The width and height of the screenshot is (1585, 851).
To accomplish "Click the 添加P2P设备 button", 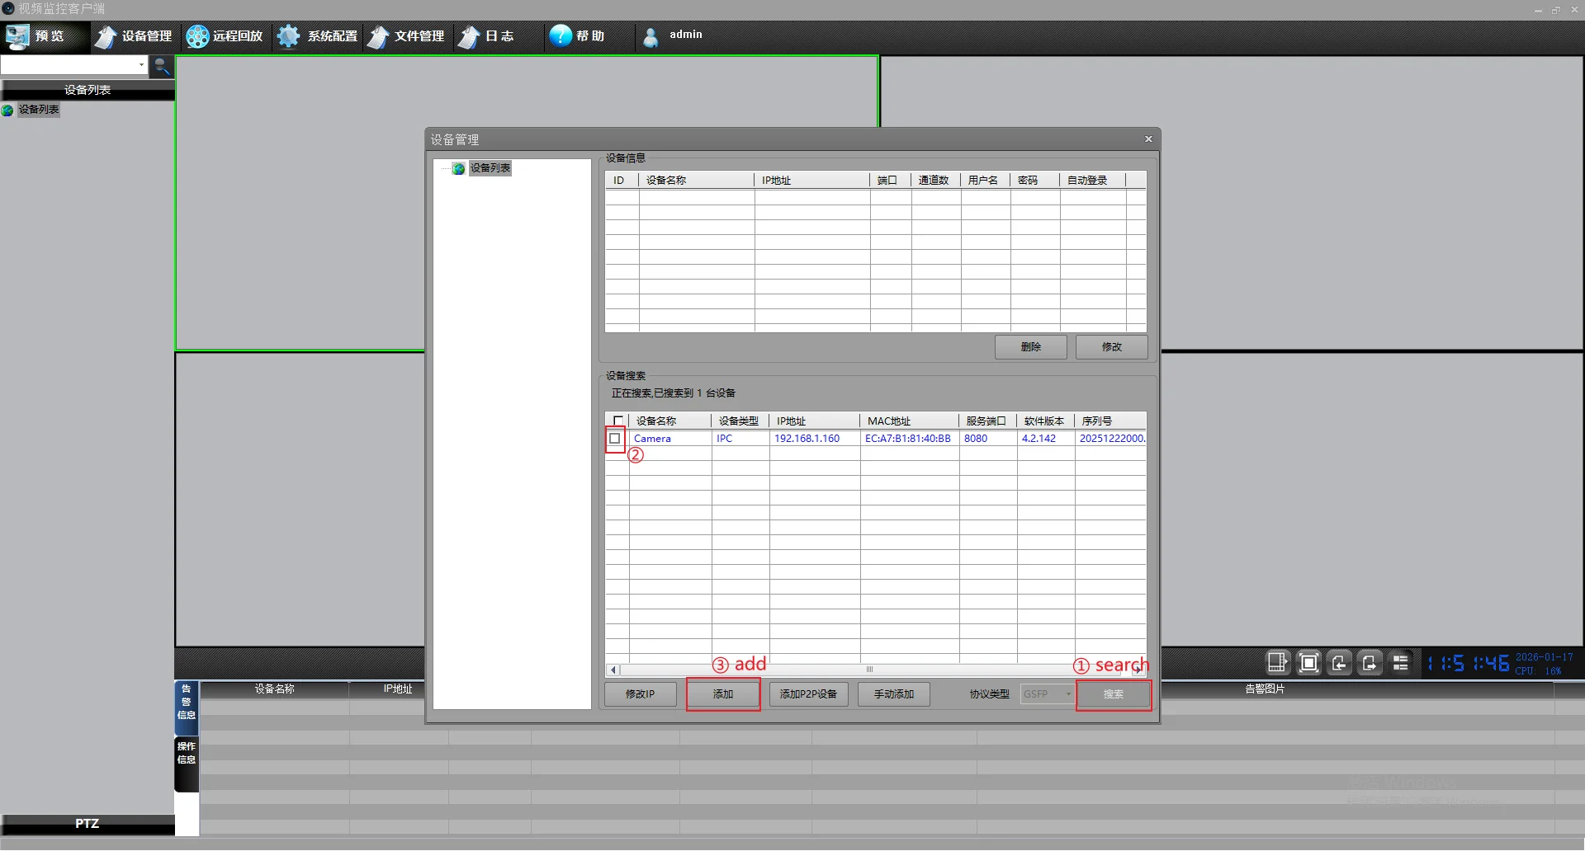I will point(809,694).
